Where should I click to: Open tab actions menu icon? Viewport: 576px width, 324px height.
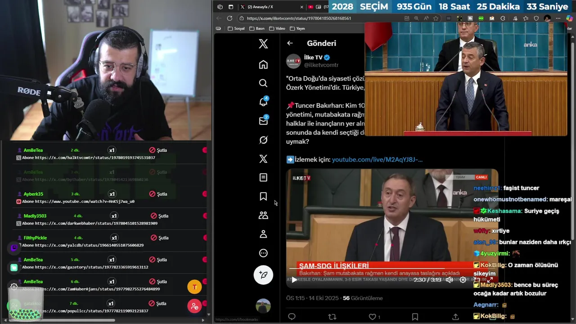pyautogui.click(x=231, y=7)
